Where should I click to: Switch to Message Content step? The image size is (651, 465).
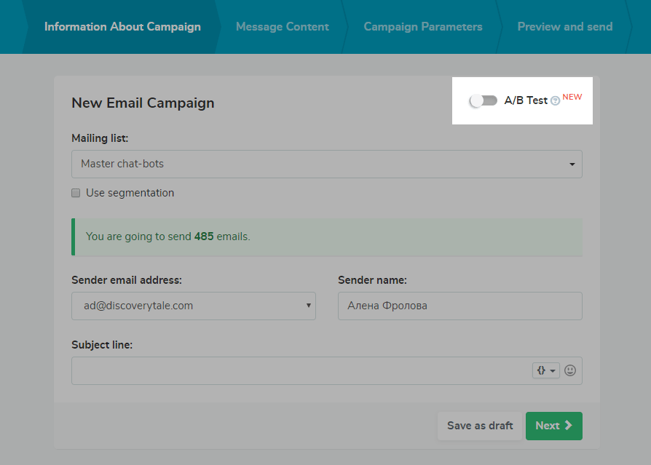tap(282, 27)
